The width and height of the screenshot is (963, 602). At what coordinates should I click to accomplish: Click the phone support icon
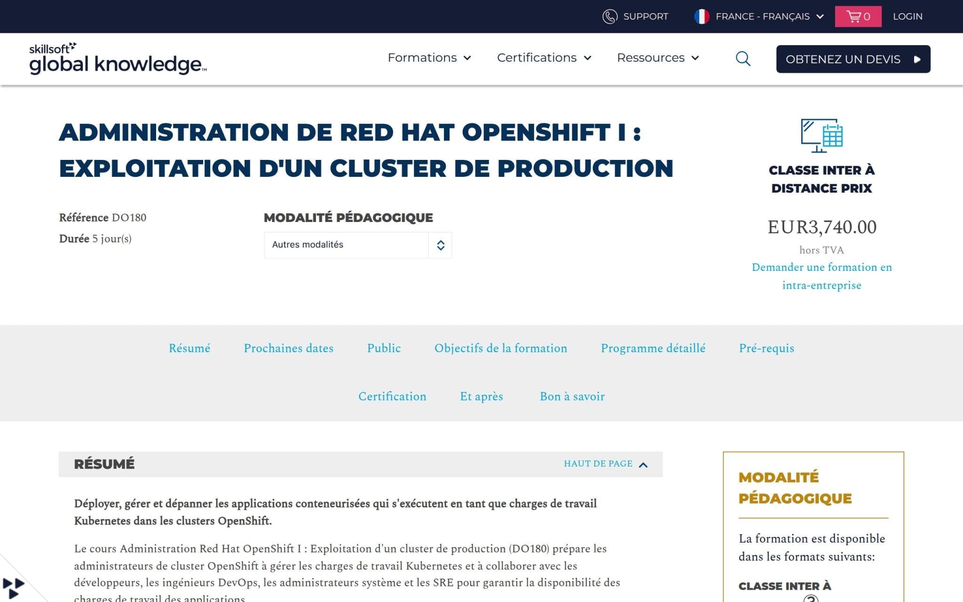tap(609, 16)
